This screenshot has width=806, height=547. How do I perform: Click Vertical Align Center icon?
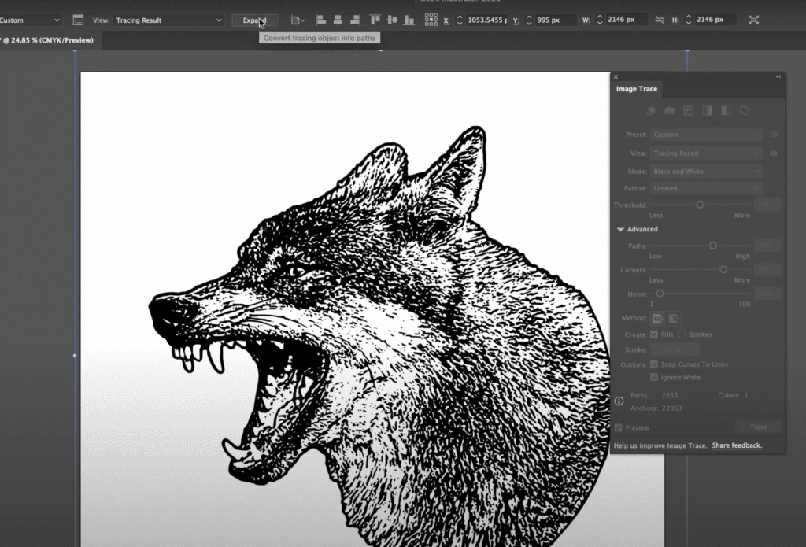click(392, 20)
